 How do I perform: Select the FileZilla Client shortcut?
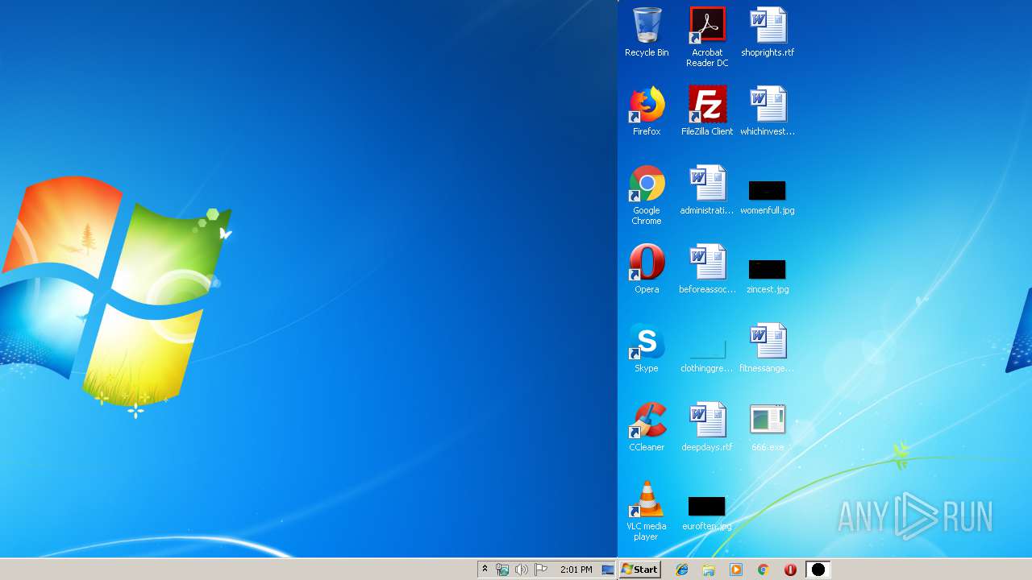point(707,111)
